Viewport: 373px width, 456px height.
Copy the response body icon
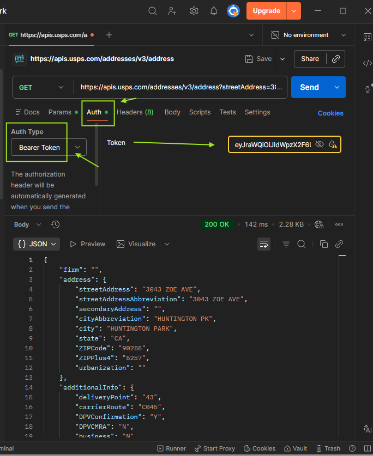(x=324, y=244)
